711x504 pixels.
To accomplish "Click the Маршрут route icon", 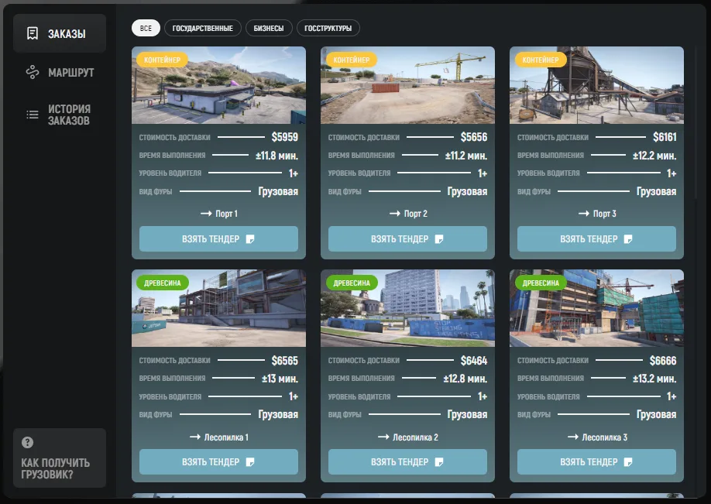I will tap(33, 73).
